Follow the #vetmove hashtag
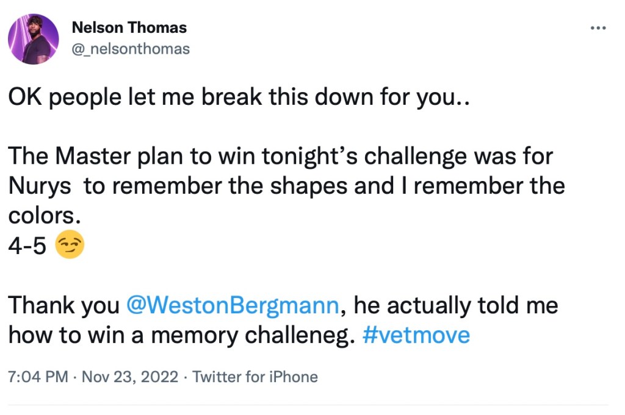This screenshot has width=625, height=415. [416, 336]
